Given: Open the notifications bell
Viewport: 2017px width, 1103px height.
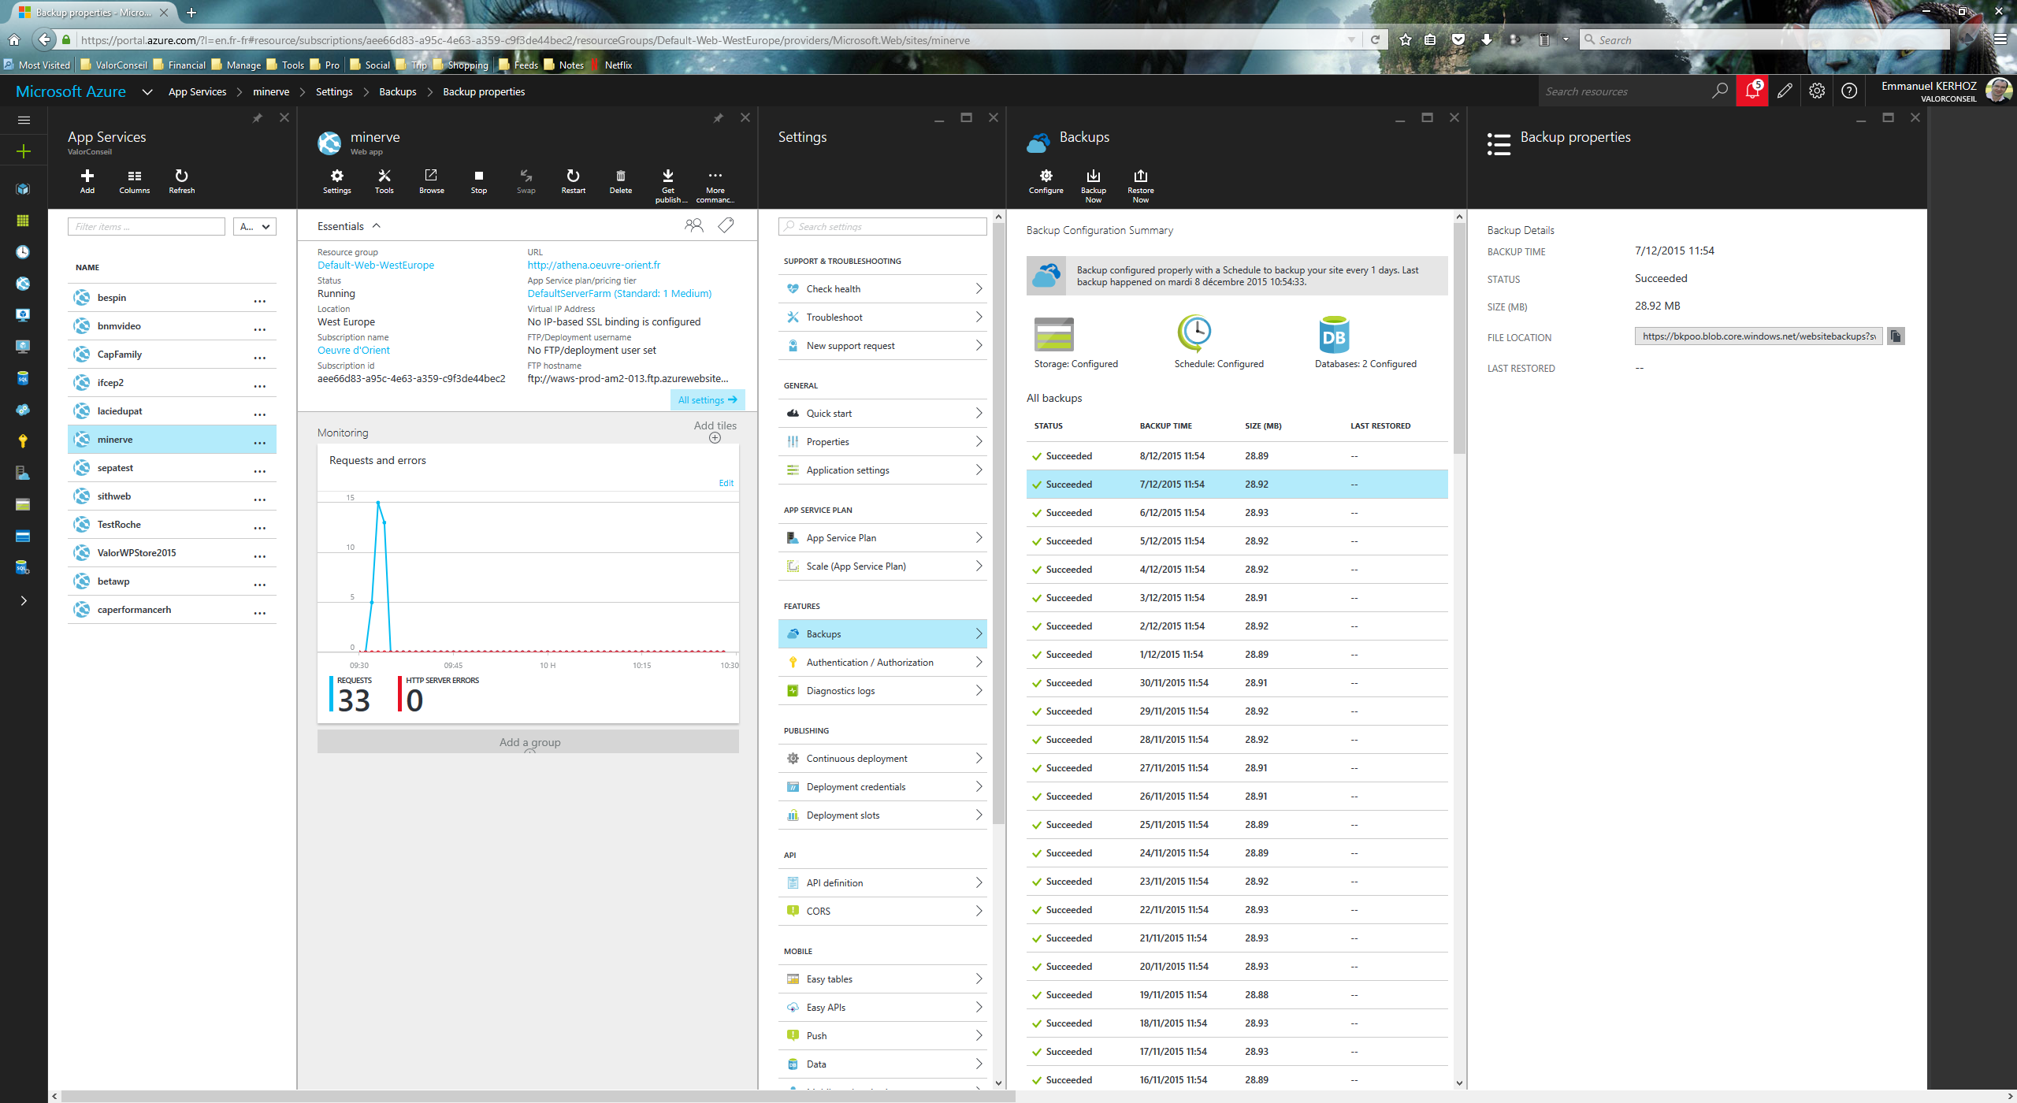Looking at the screenshot, I should point(1752,91).
